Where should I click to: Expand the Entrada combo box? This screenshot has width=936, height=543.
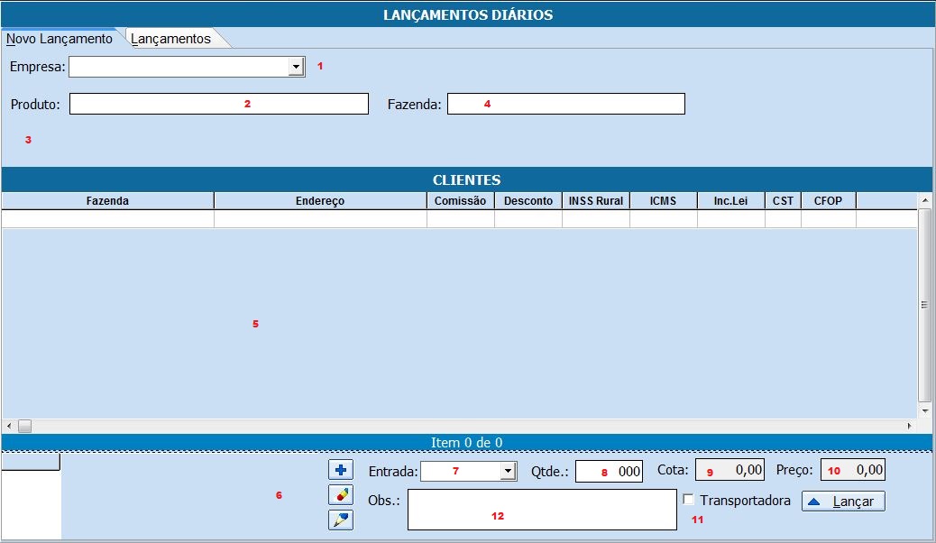point(509,471)
